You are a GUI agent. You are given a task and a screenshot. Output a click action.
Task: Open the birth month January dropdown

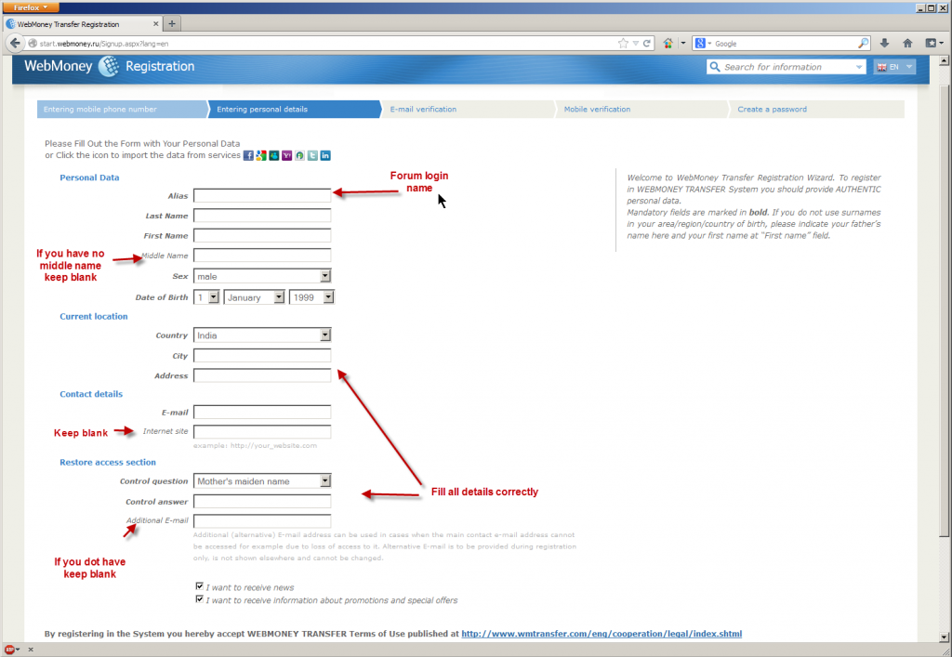click(255, 297)
